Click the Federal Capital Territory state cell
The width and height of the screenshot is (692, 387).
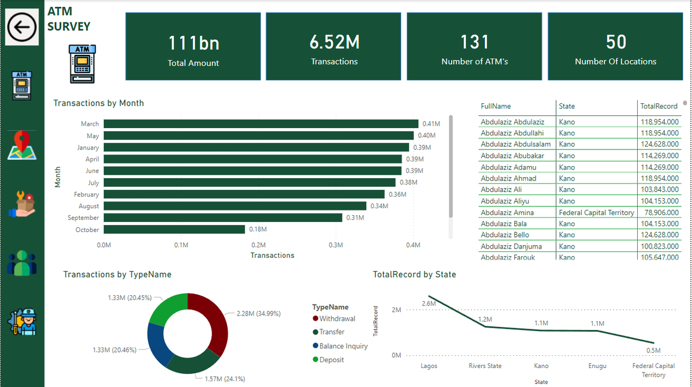click(596, 212)
